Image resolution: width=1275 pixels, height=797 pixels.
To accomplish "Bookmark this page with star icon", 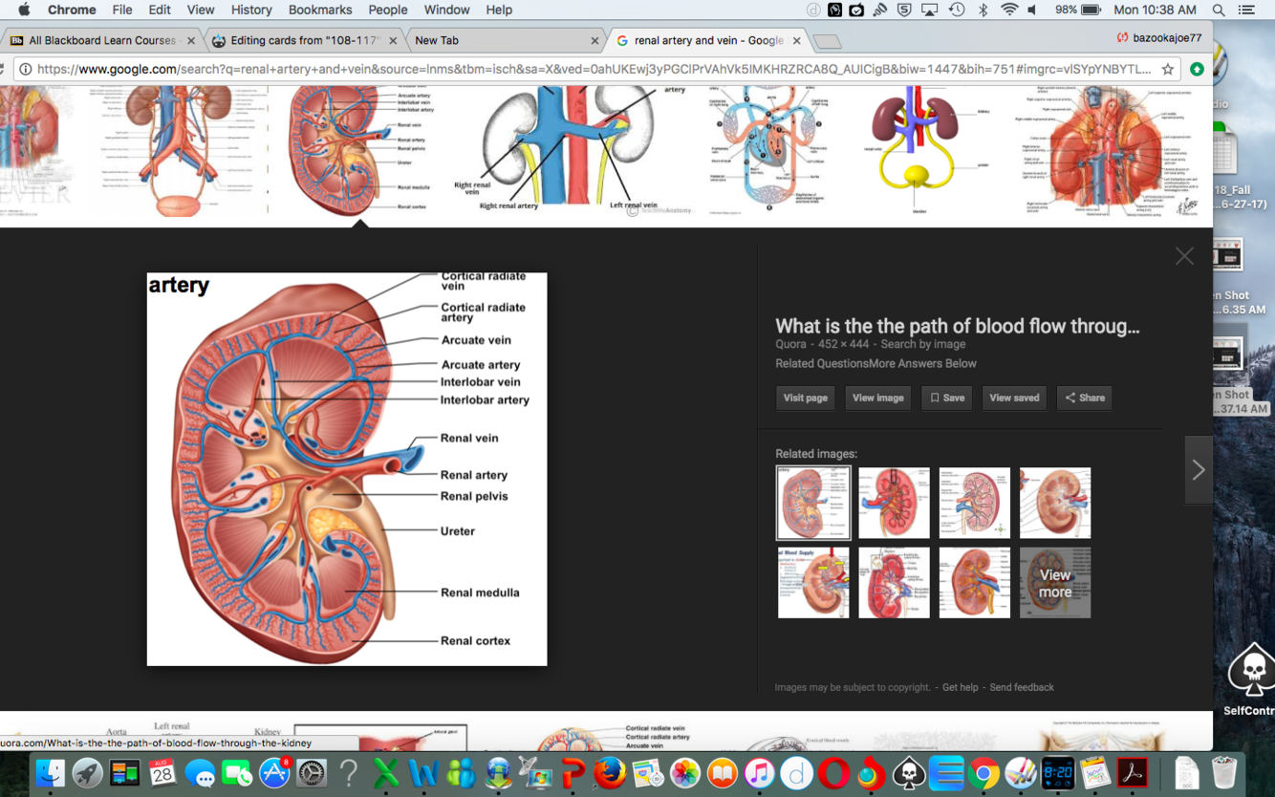I will (1168, 69).
